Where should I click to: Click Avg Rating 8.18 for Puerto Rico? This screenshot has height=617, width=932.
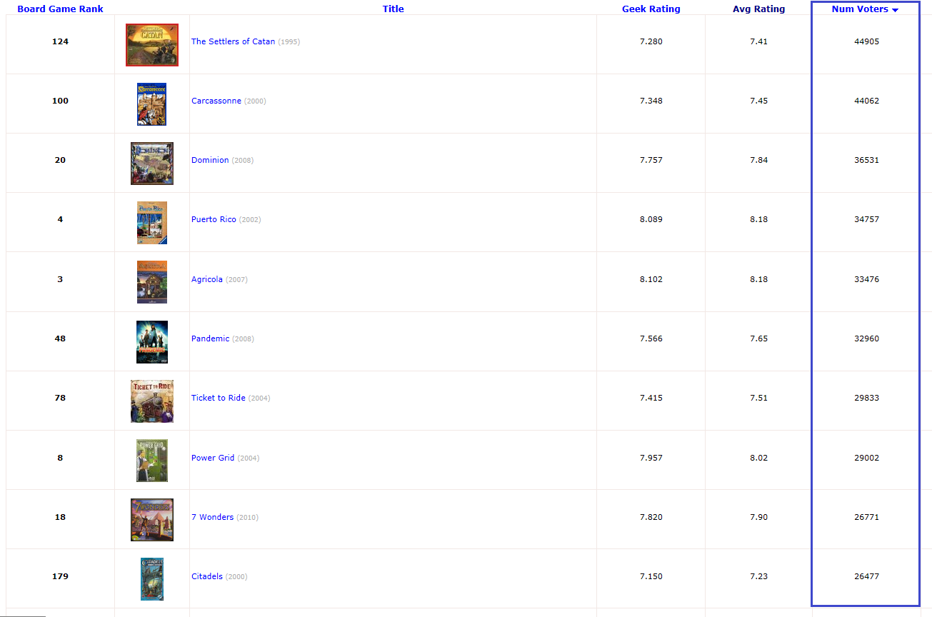click(x=759, y=219)
